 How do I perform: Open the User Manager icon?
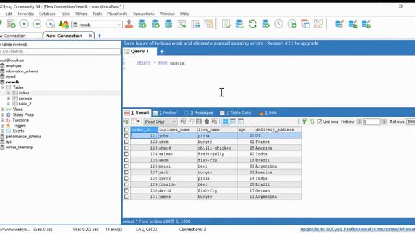click(x=129, y=24)
